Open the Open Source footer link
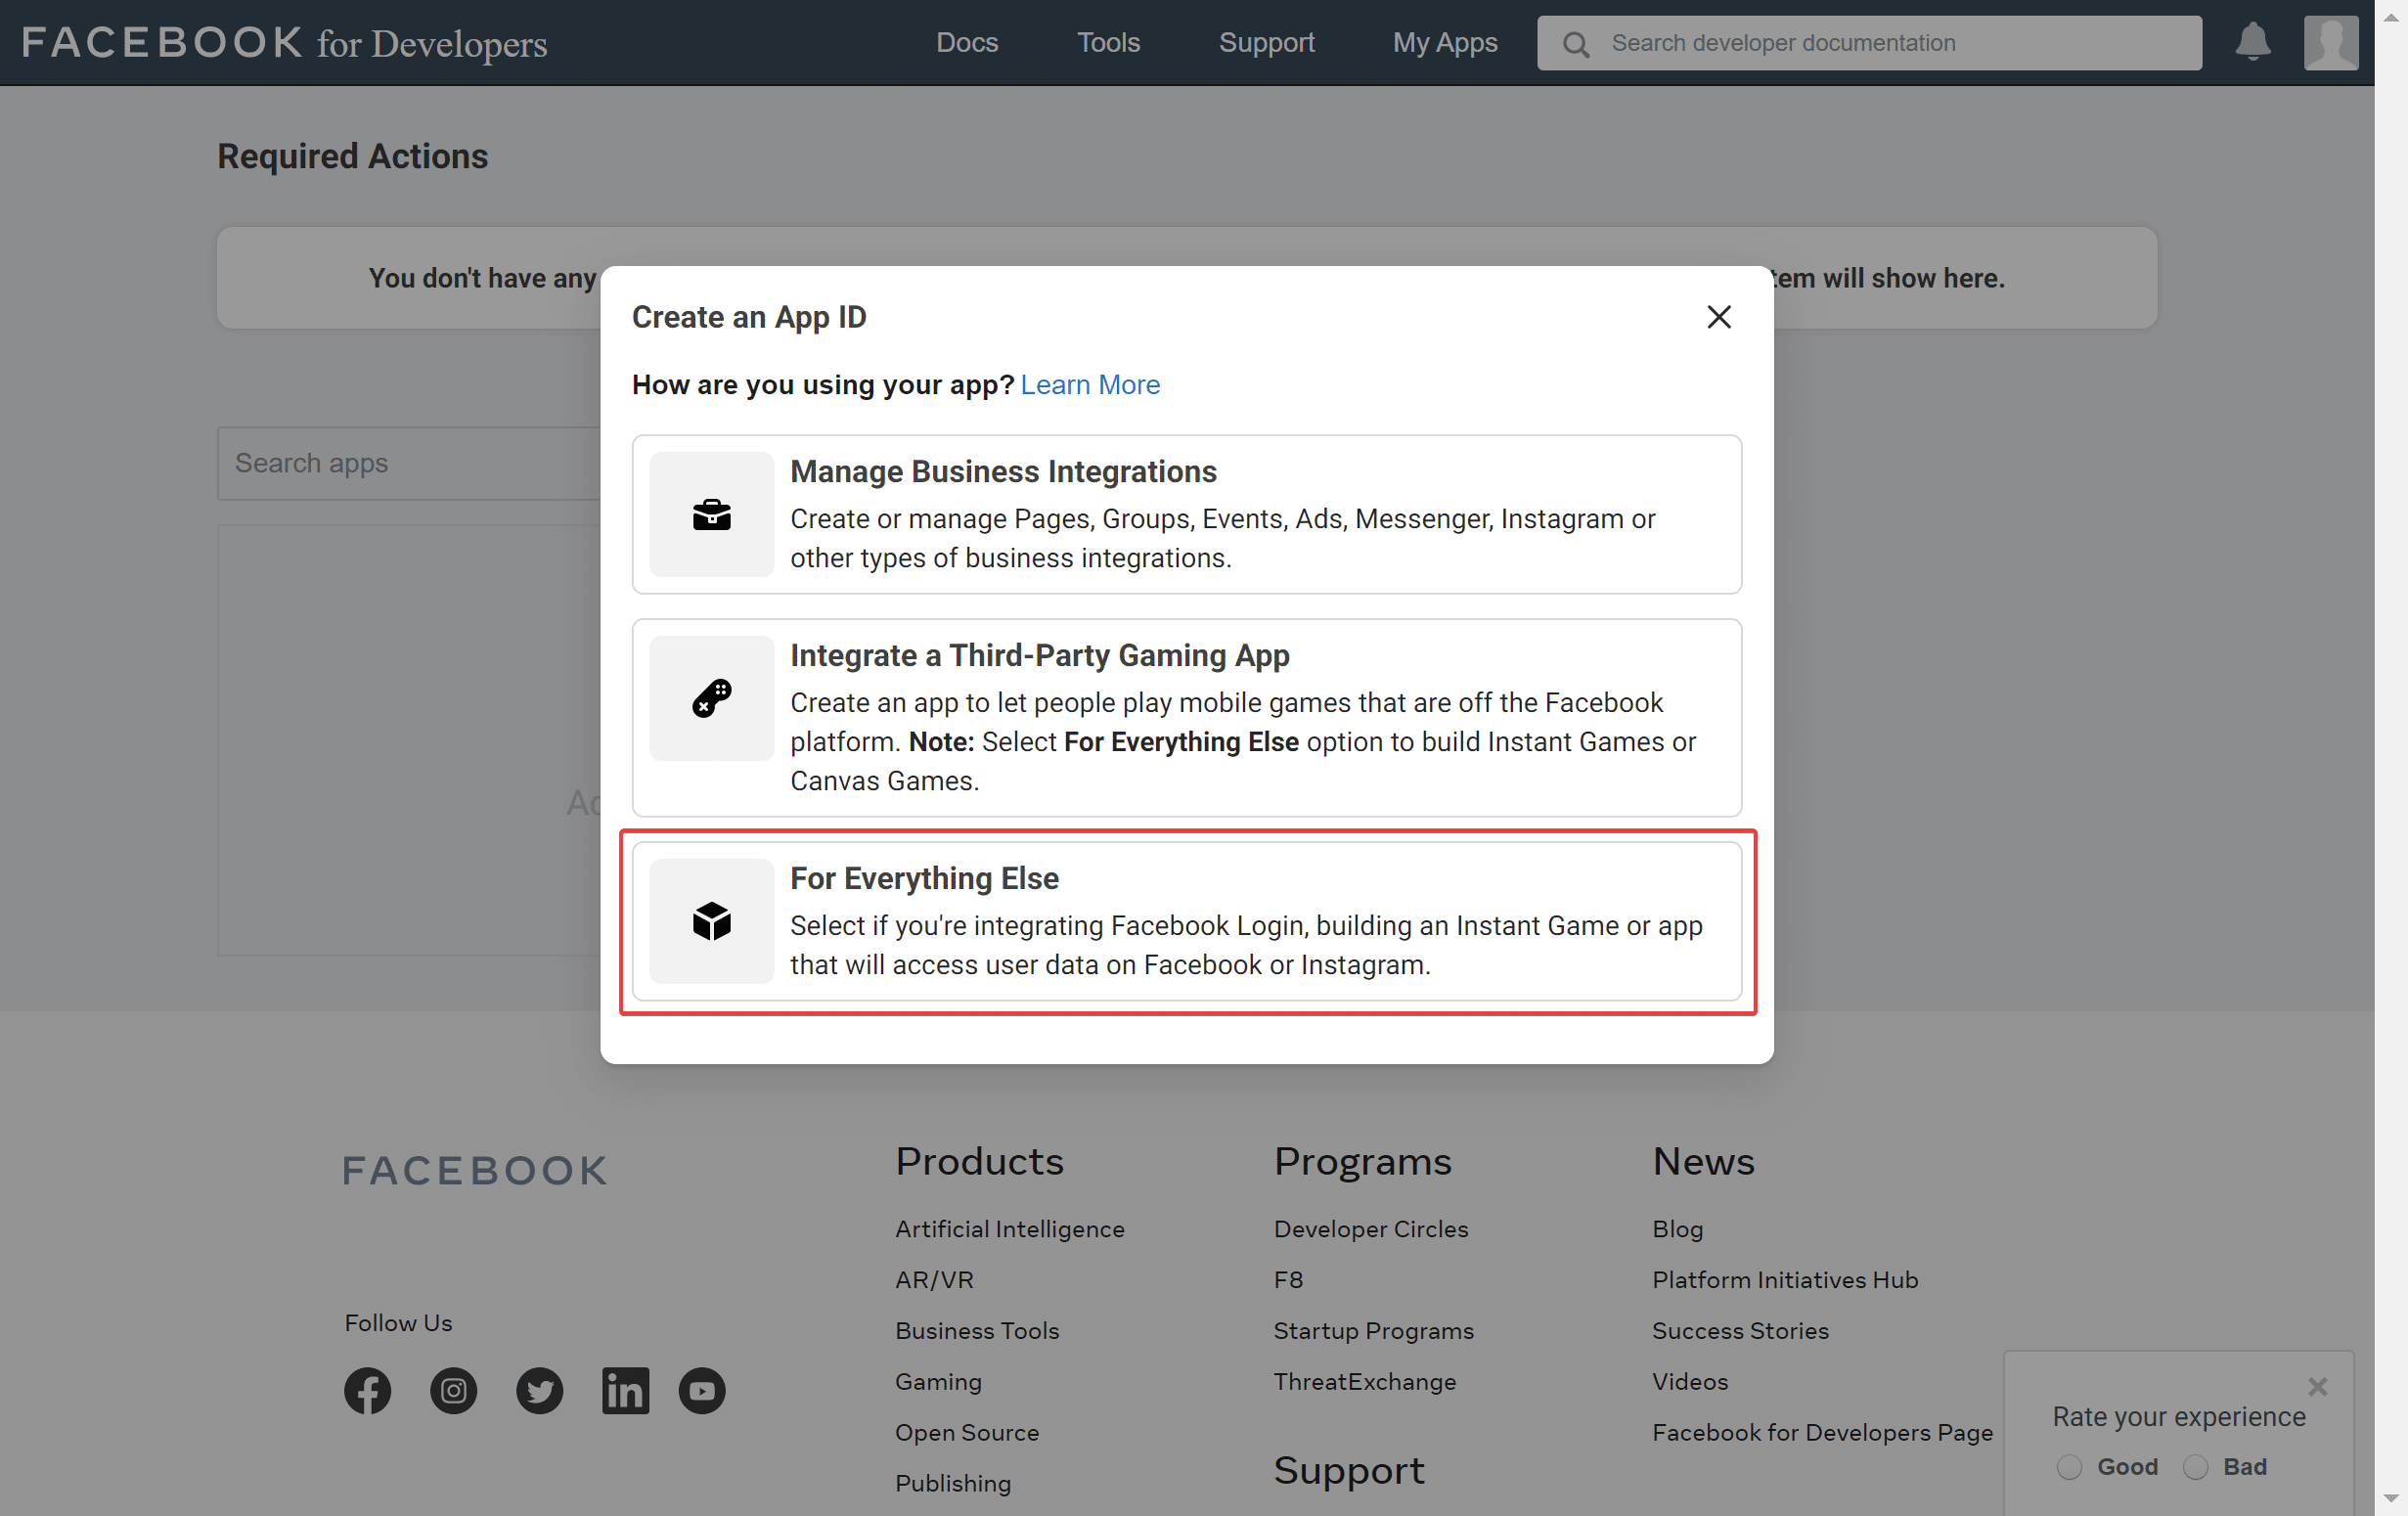The height and width of the screenshot is (1516, 2408). pyautogui.click(x=966, y=1432)
